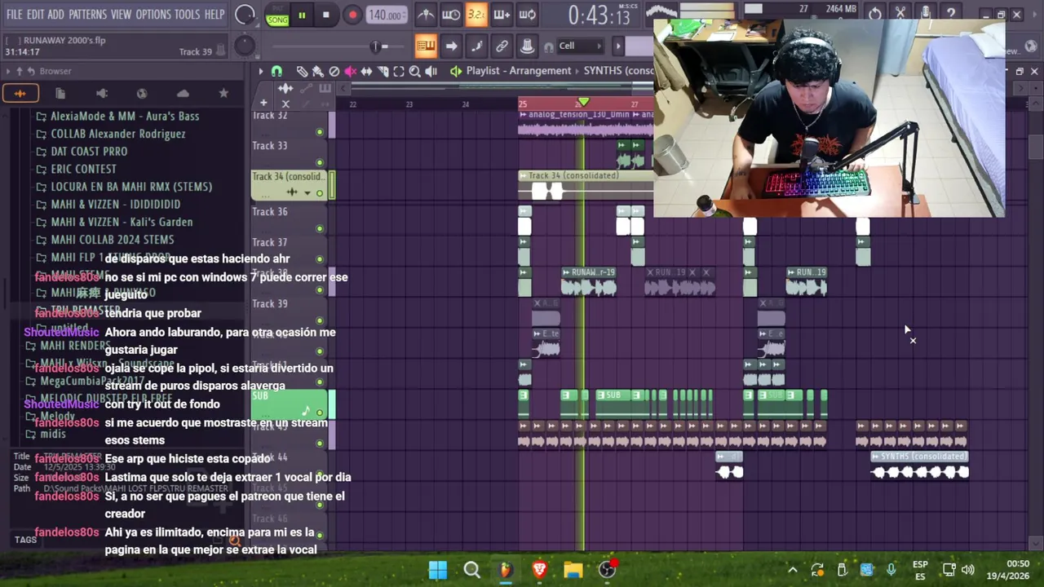Screen dimensions: 1044x587
Task: Click the Playlist - Arrangement breadcrumb
Action: tap(519, 71)
